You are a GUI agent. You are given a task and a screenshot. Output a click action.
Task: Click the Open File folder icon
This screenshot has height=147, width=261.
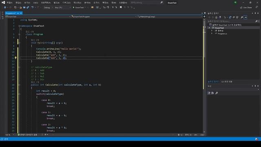[x=21, y=7]
